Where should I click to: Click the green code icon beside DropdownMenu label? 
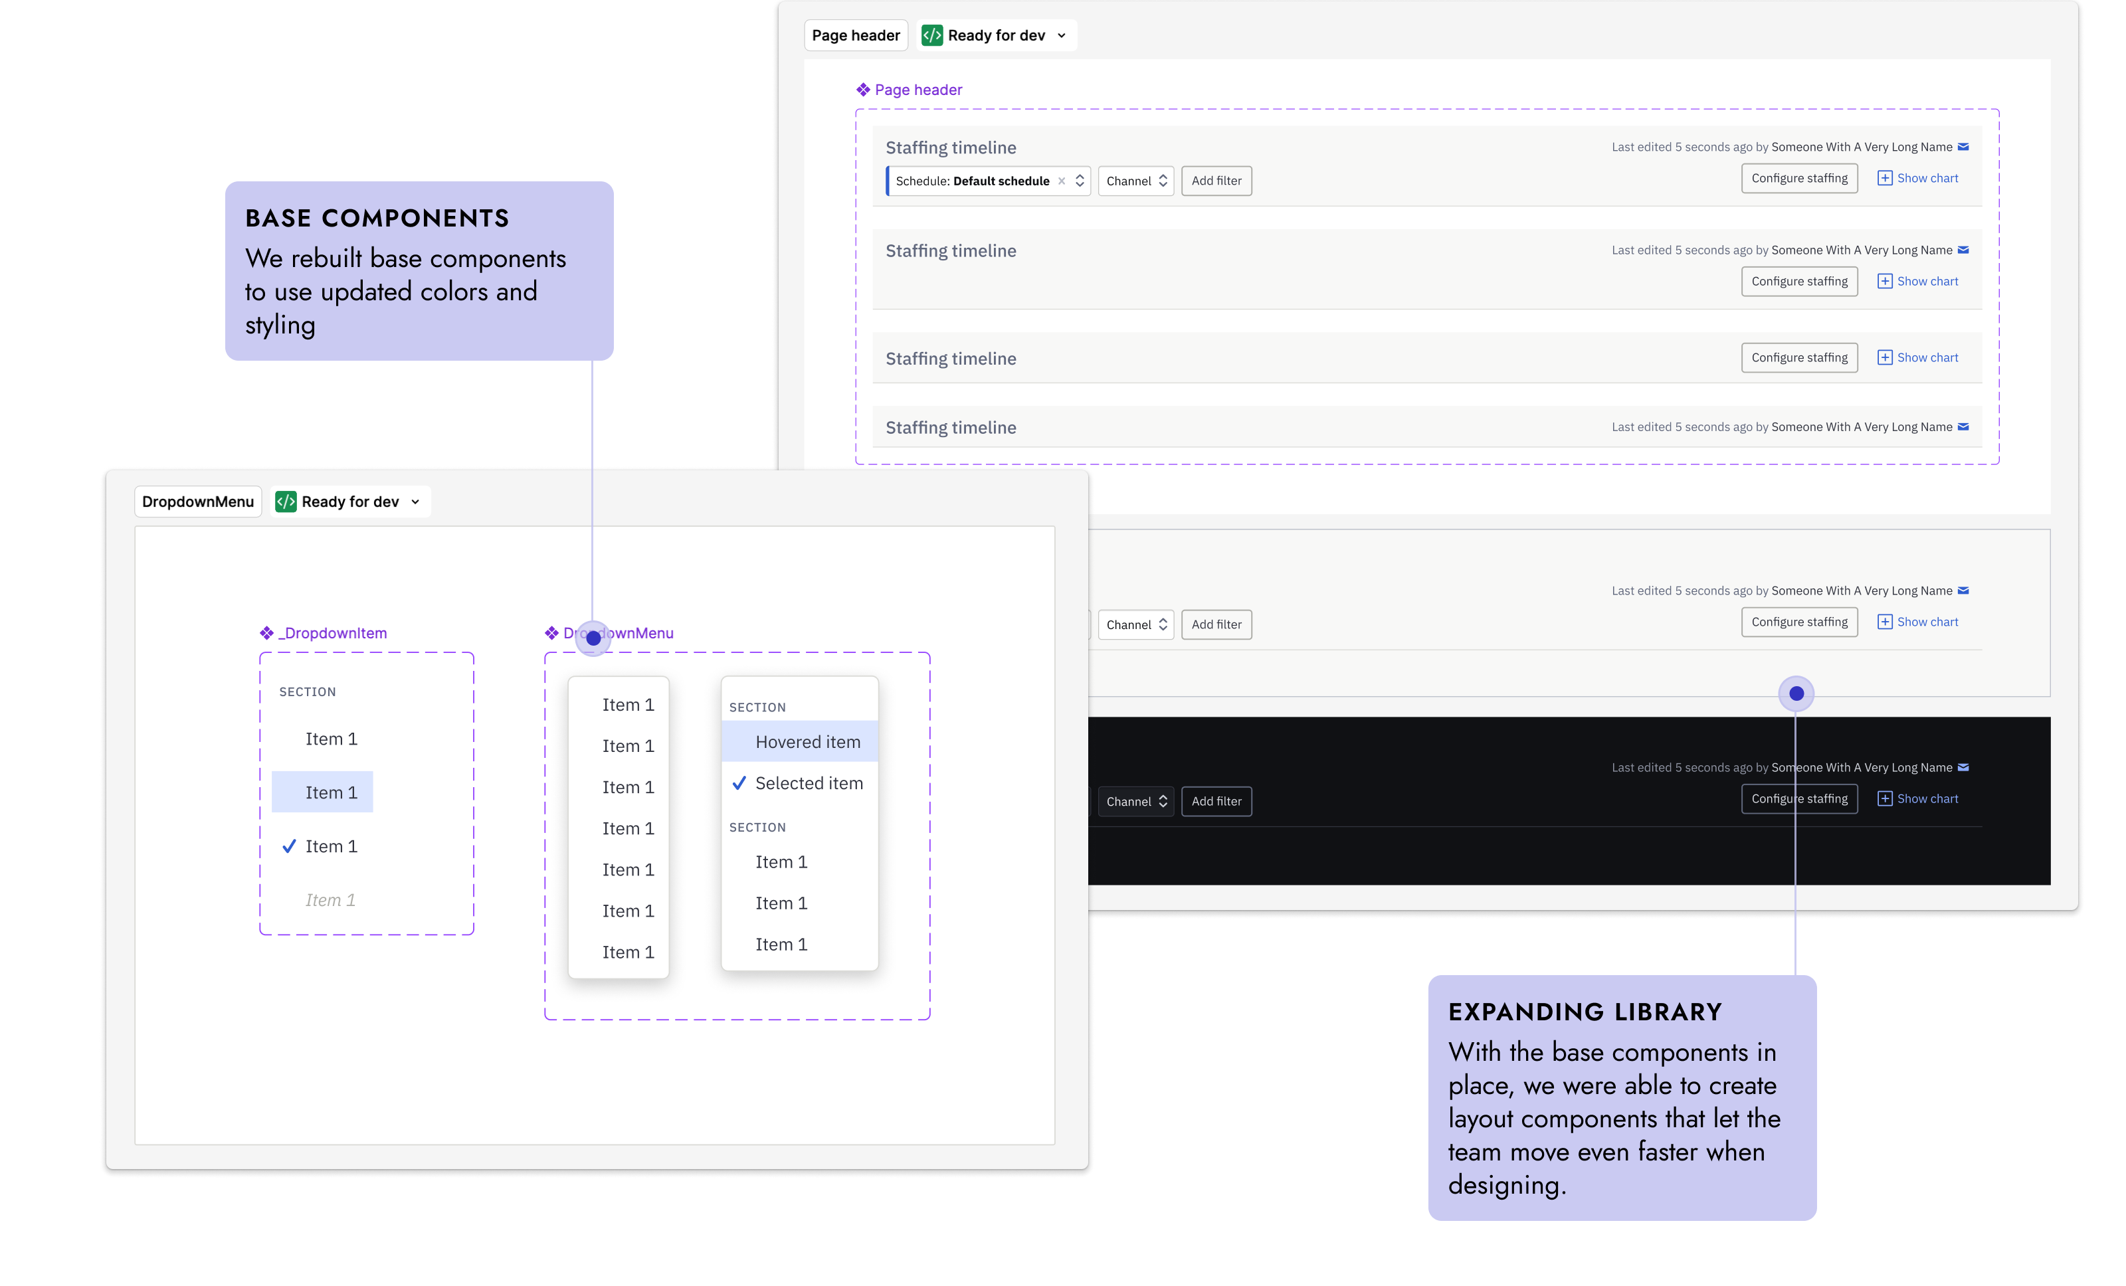[x=286, y=502]
